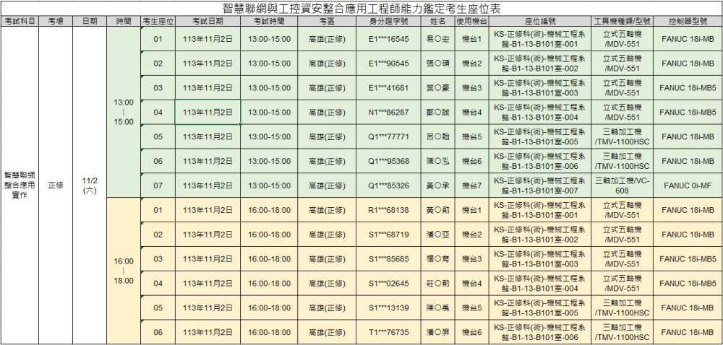Select the yellow merged 16:00–18:00 time cell
The height and width of the screenshot is (345, 723).
pos(124,271)
